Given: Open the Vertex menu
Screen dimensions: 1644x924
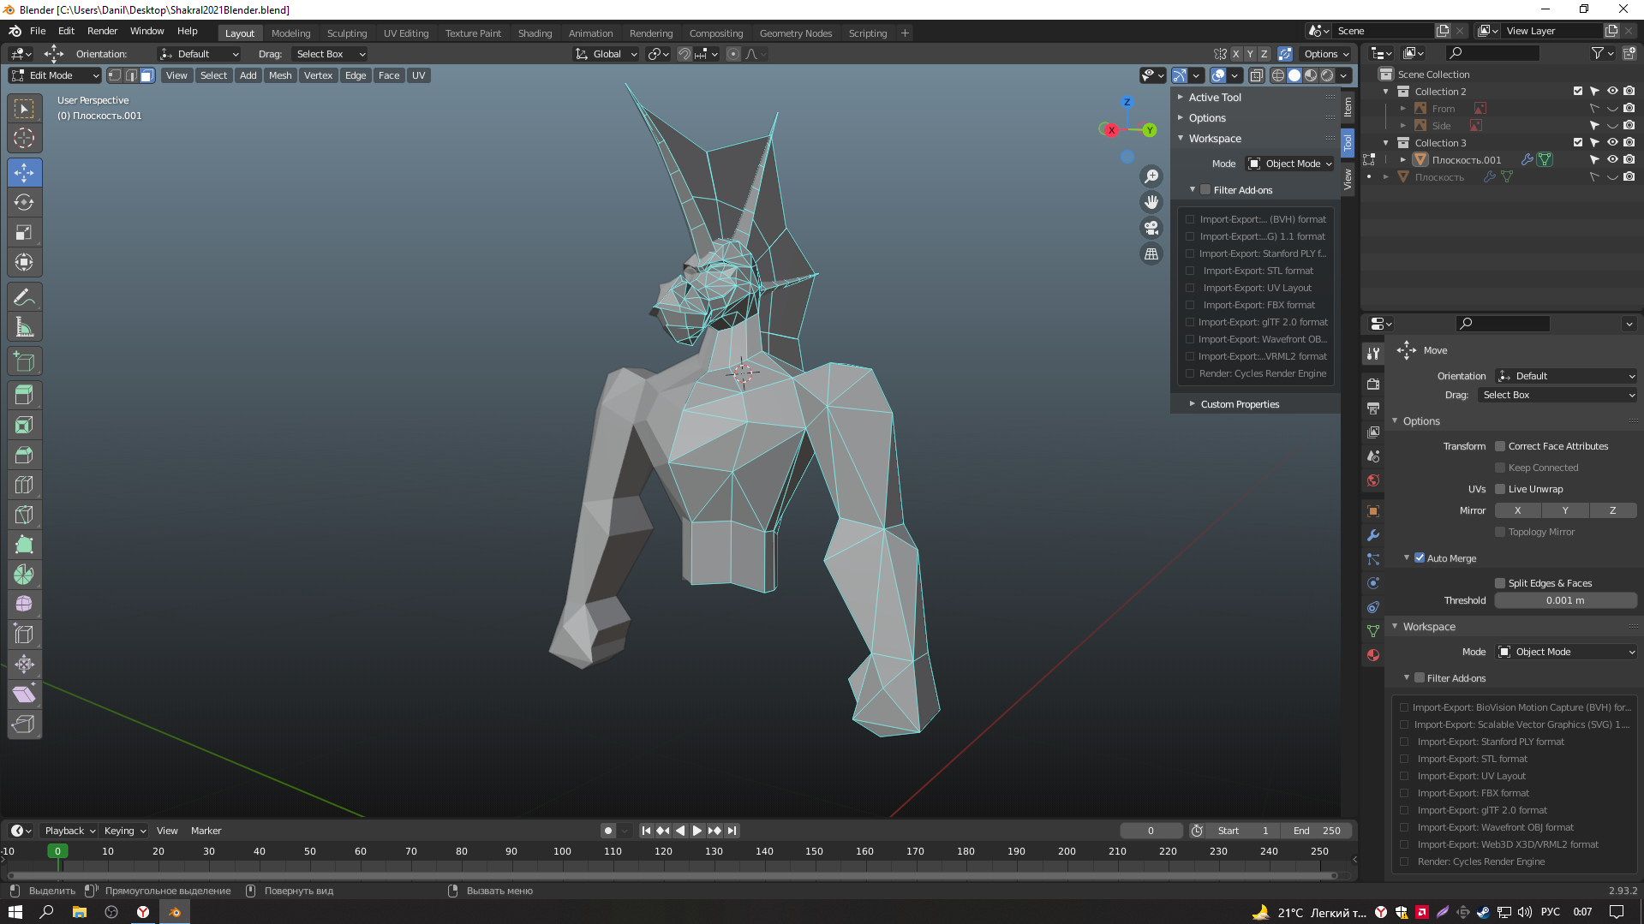Looking at the screenshot, I should point(318,75).
